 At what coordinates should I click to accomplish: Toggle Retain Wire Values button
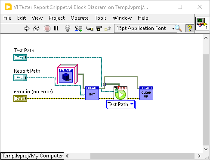point(79,29)
